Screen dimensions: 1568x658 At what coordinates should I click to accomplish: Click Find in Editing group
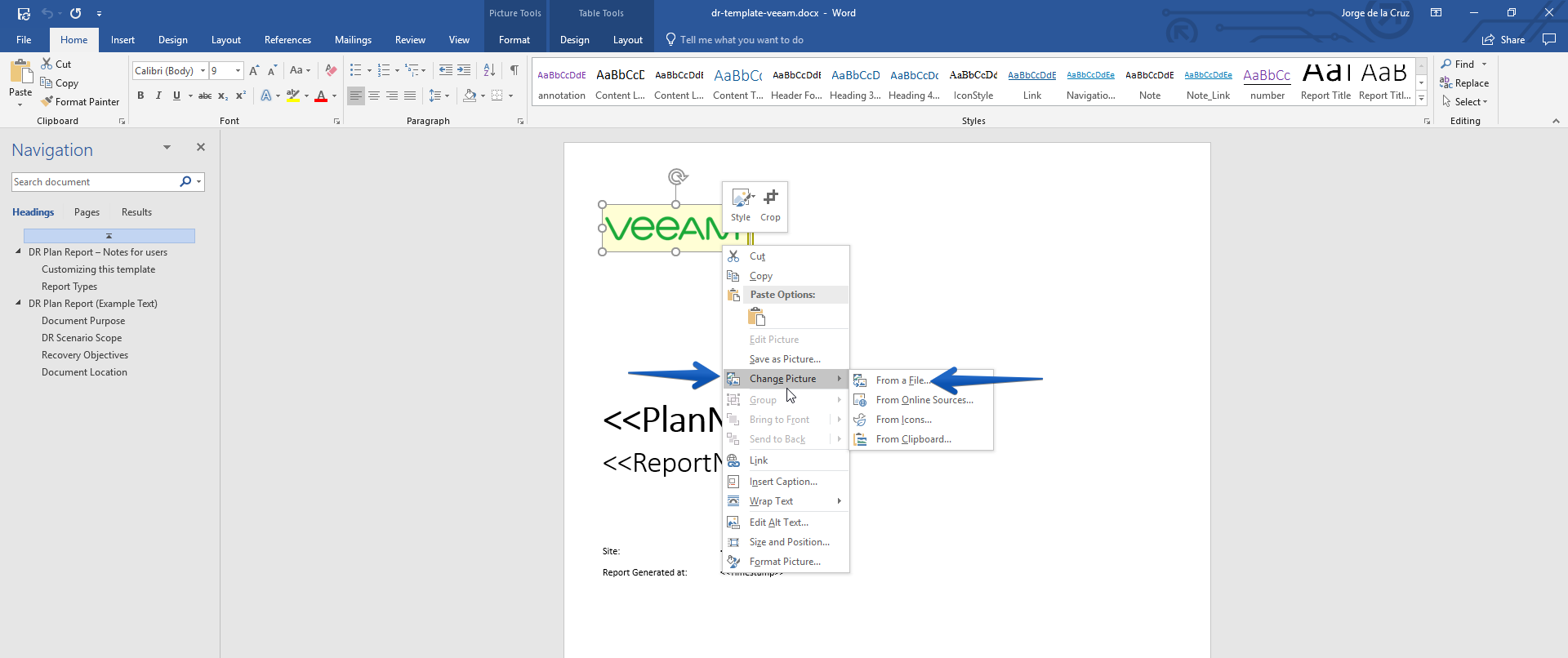coord(1459,64)
